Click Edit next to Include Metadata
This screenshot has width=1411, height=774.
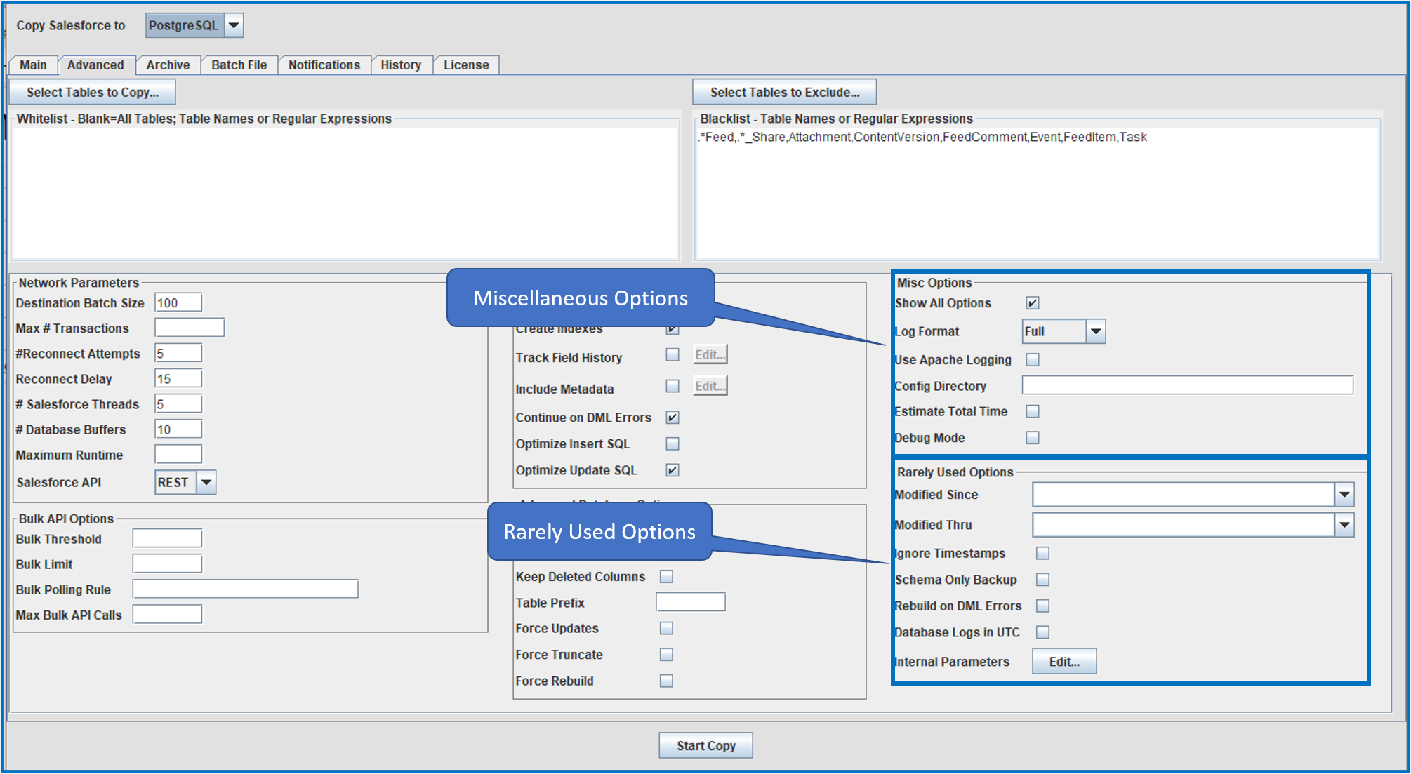[x=710, y=385]
